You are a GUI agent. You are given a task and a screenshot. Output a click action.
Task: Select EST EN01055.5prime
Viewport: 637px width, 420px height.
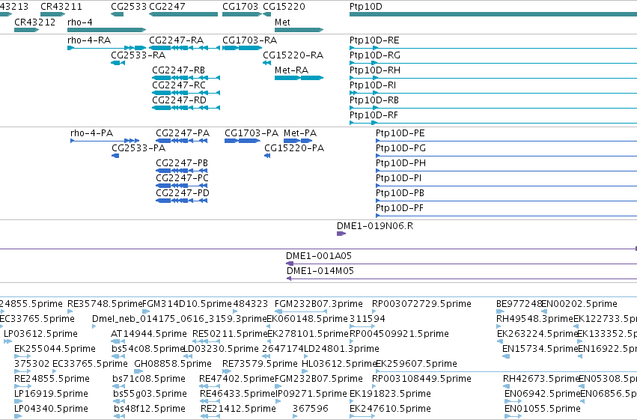point(543,409)
